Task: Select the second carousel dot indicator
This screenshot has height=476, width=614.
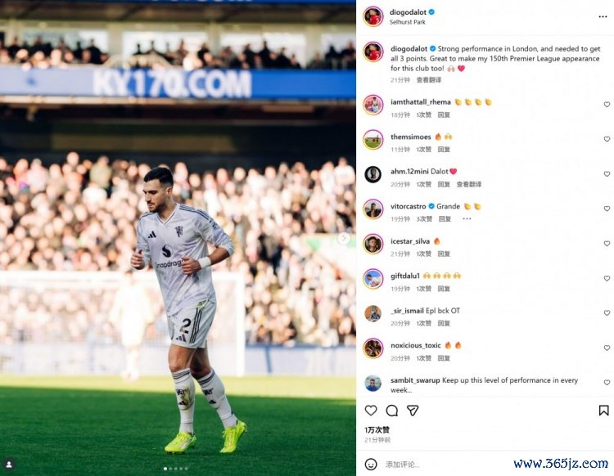Action: click(x=170, y=468)
